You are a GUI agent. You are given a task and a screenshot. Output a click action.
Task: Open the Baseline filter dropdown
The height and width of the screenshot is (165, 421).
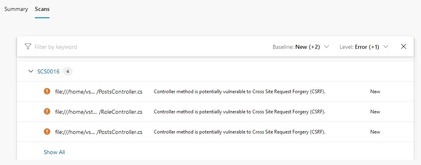(301, 47)
